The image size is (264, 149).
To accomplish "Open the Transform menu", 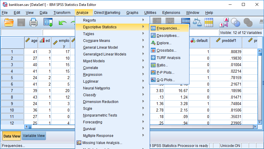I will pos(62,13).
